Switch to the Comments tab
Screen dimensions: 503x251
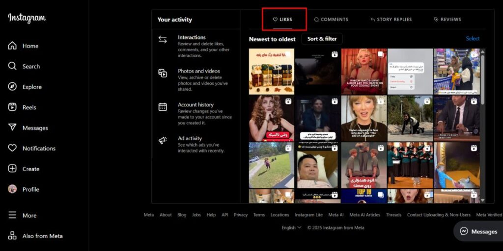(x=331, y=20)
